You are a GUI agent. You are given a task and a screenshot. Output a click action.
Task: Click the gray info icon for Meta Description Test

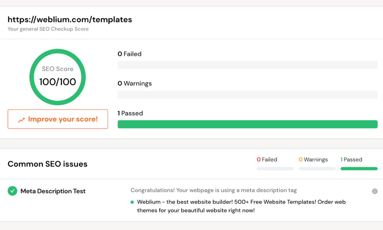click(375, 191)
